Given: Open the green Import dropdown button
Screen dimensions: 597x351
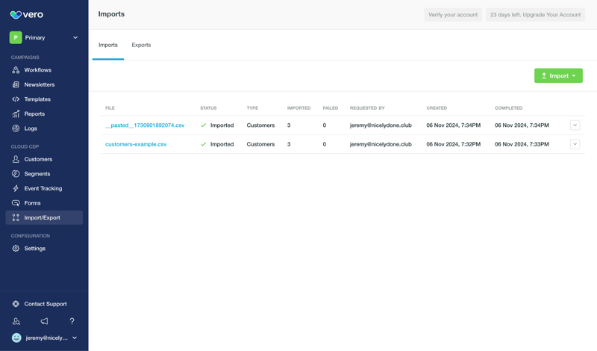Looking at the screenshot, I should click(x=558, y=75).
